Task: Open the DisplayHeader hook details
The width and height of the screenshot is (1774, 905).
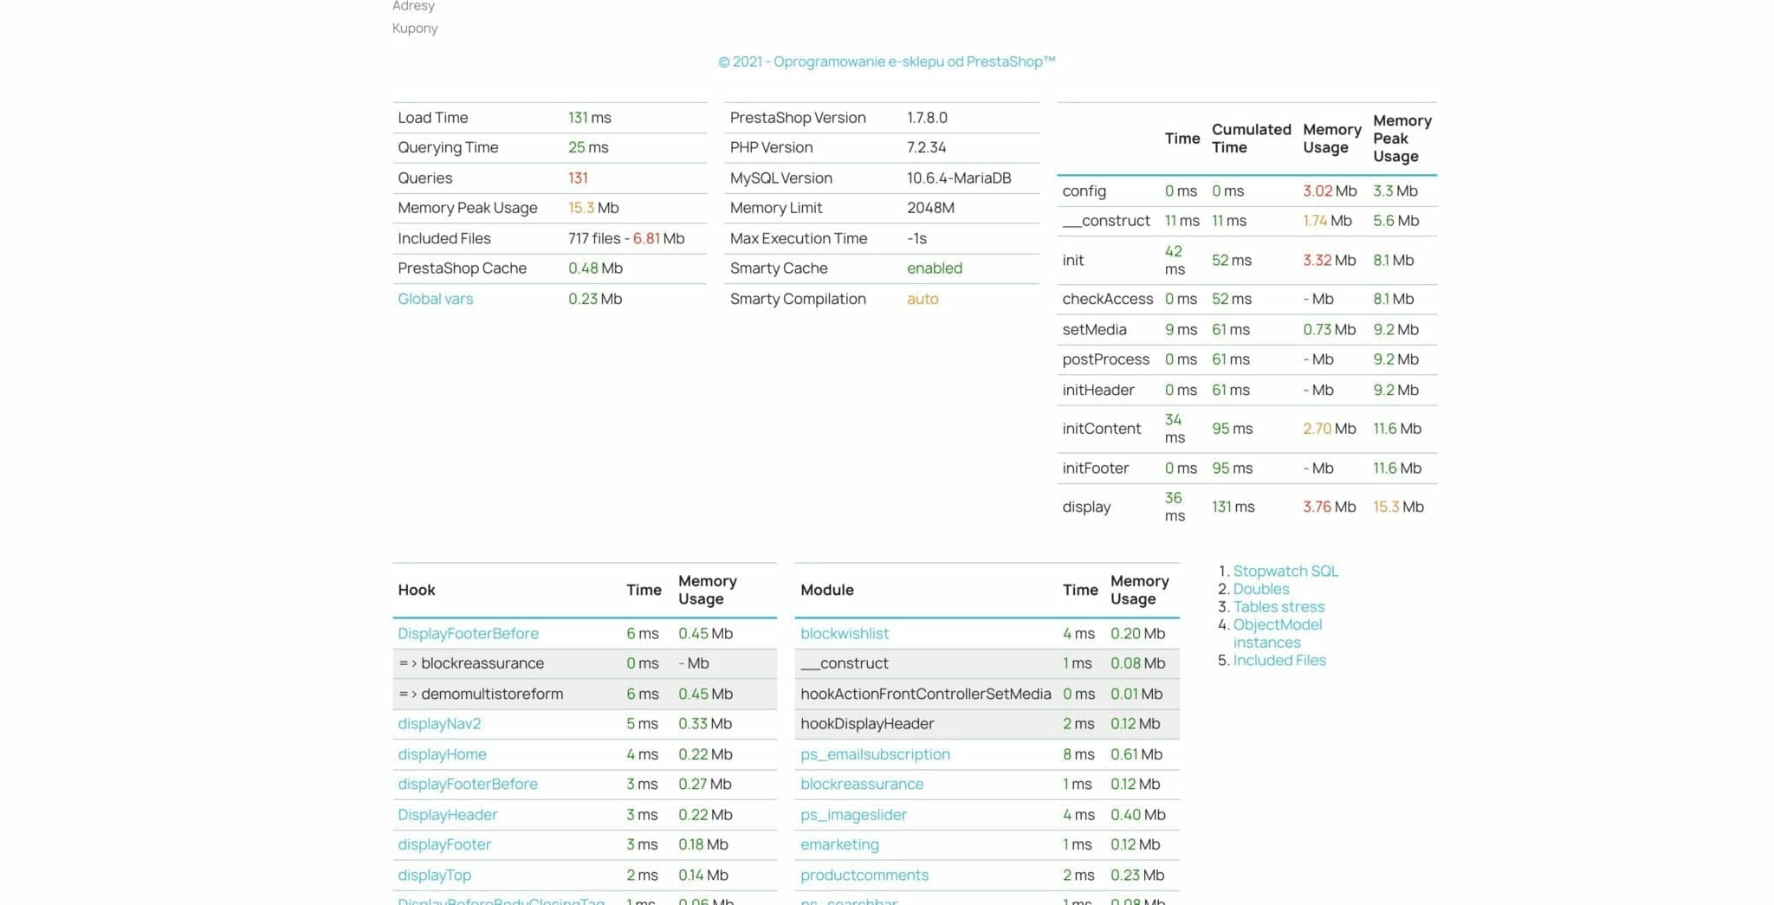Action: [x=447, y=814]
